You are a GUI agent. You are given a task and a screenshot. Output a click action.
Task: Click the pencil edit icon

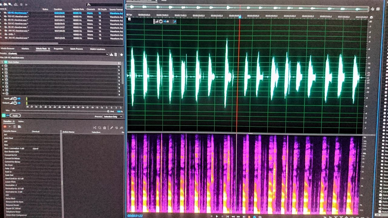pyautogui.click(x=112, y=128)
